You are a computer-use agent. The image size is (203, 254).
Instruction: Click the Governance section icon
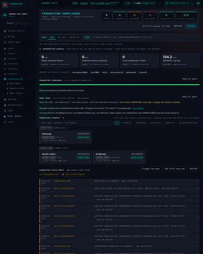(x=5, y=64)
